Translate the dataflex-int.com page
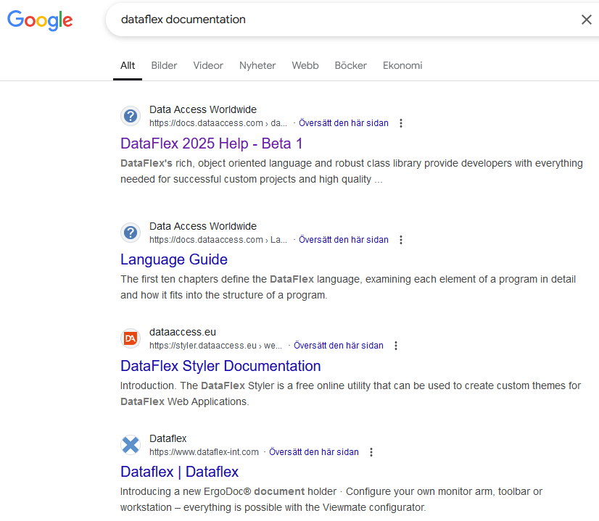Image resolution: width=599 pixels, height=521 pixels. 314,452
